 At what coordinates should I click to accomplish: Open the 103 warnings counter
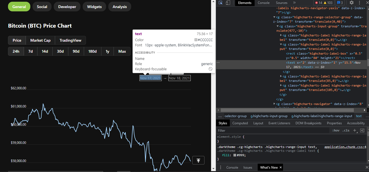pyautogui.click(x=328, y=3)
